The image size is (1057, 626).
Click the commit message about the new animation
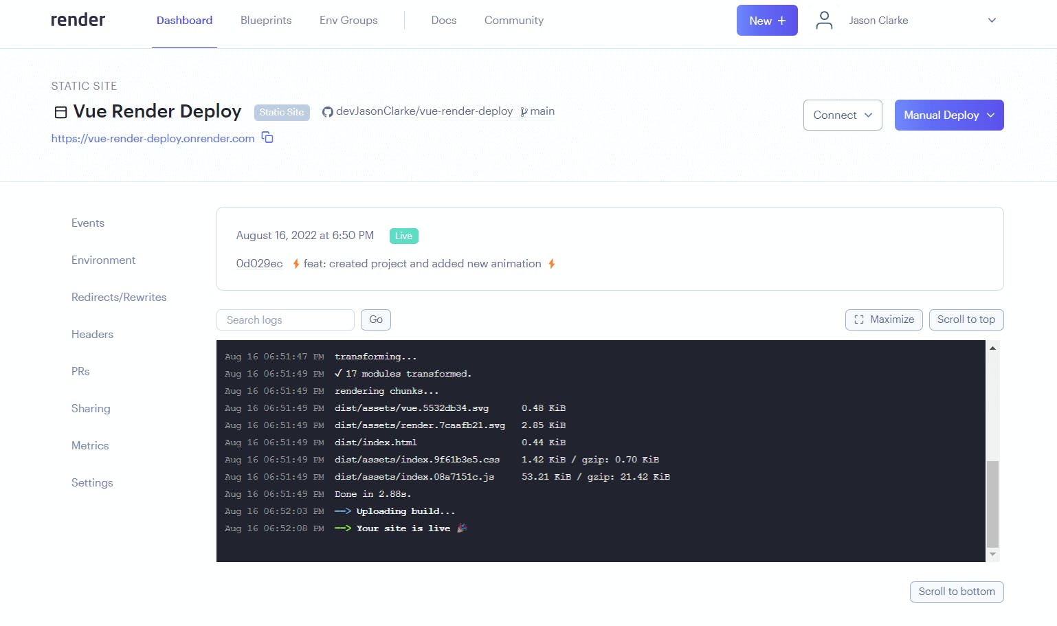click(422, 264)
